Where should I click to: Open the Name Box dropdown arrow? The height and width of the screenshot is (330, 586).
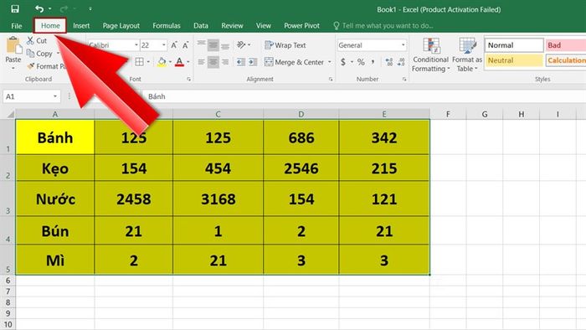click(55, 96)
